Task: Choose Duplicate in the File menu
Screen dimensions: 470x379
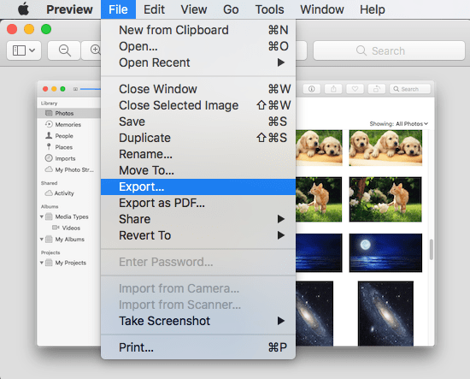Action: [198, 138]
